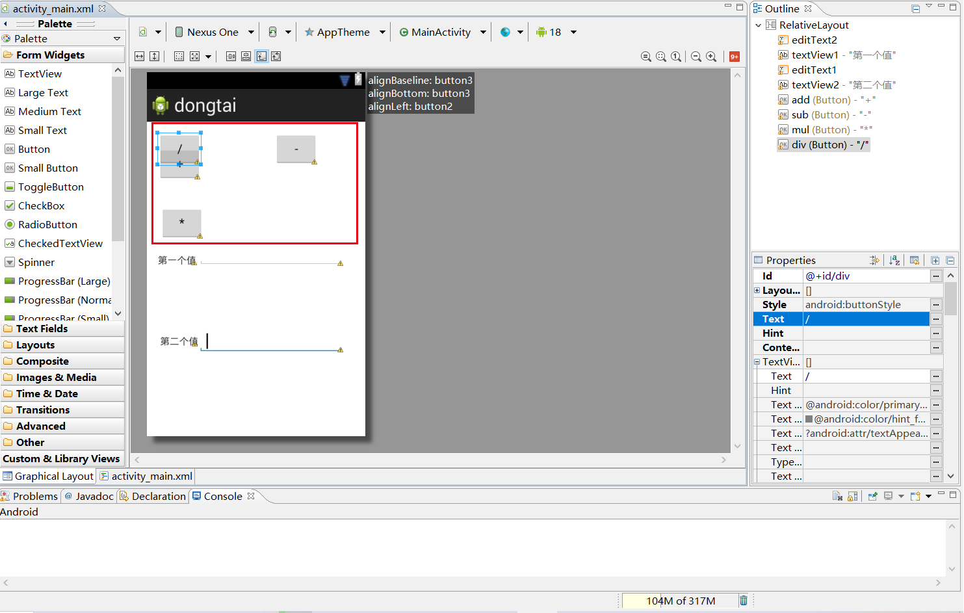Run garbage collector trash icon
964x613 pixels.
(744, 601)
